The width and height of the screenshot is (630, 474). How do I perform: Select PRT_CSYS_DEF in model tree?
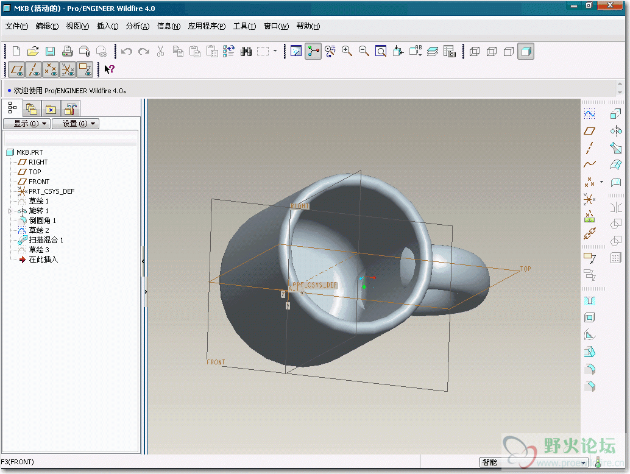(x=51, y=191)
